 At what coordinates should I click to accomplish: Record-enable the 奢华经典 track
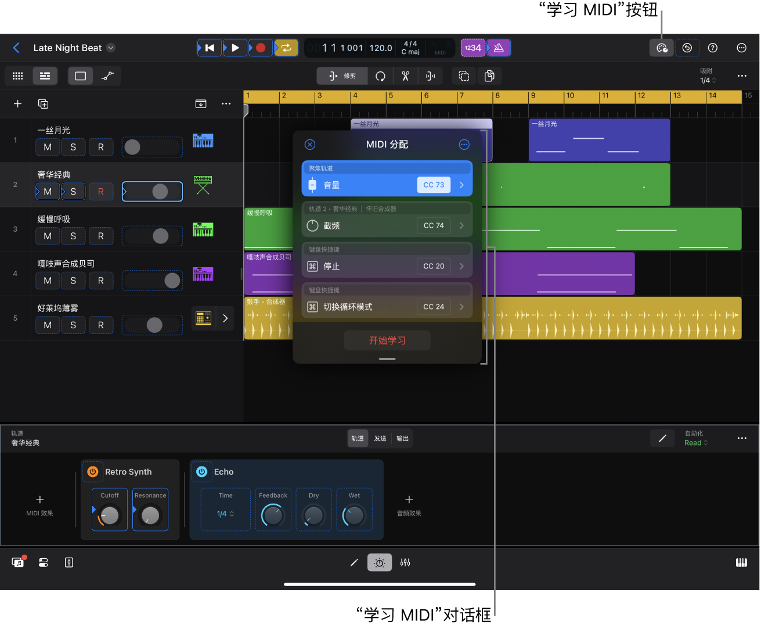point(101,192)
